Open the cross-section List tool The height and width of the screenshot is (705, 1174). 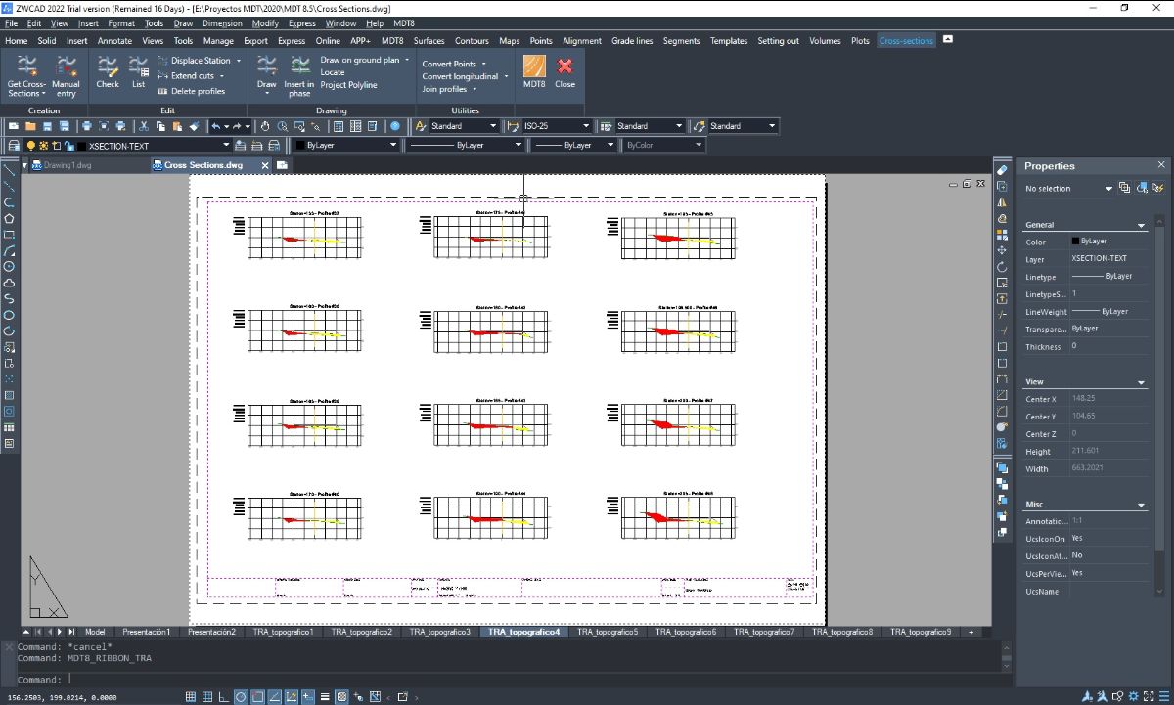coord(138,72)
